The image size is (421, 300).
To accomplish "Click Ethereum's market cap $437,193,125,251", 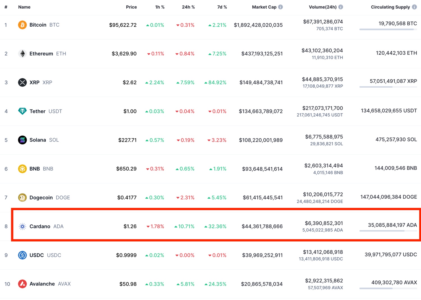I will 262,54.
